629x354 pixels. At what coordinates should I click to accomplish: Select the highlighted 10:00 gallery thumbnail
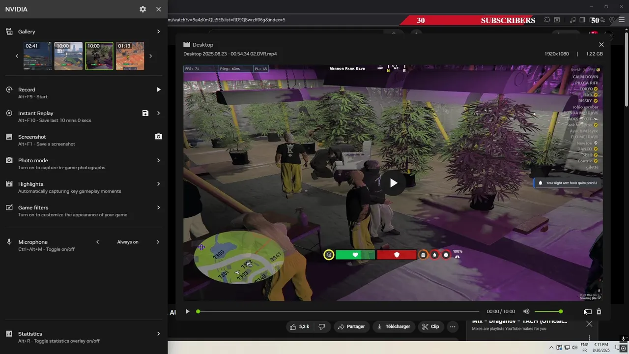(99, 56)
